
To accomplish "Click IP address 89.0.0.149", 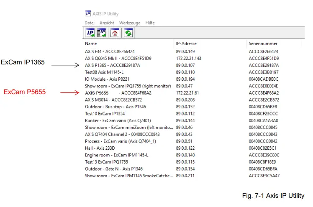I will 185,51.
